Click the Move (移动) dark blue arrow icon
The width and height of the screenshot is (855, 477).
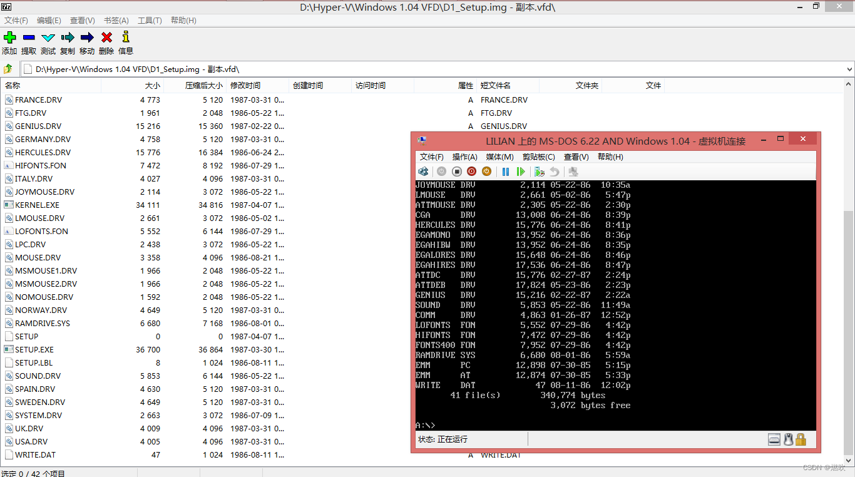pos(87,38)
